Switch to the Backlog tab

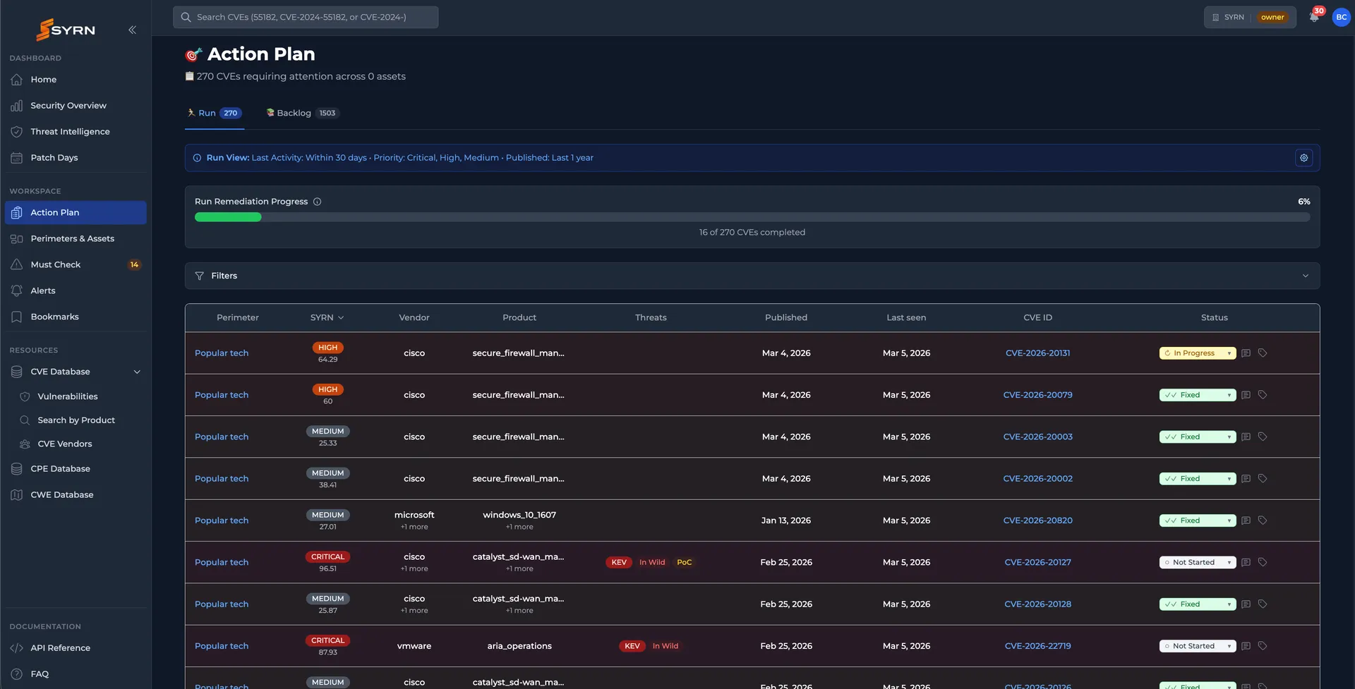point(302,114)
